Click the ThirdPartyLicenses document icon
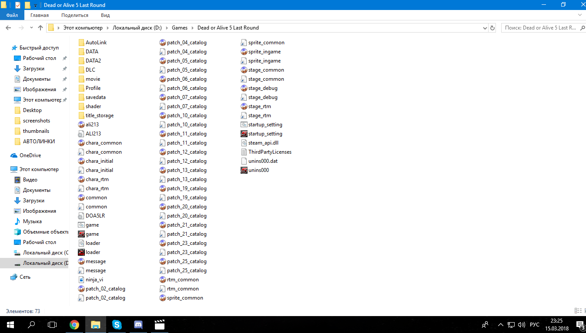The width and height of the screenshot is (586, 333). tap(244, 152)
